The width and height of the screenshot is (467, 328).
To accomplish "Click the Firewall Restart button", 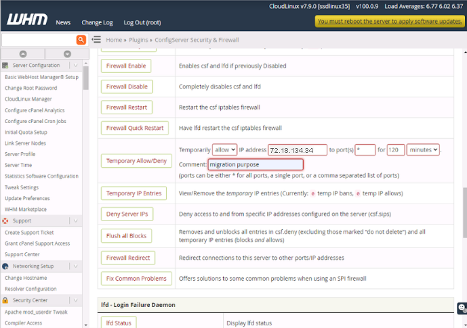I will [127, 108].
